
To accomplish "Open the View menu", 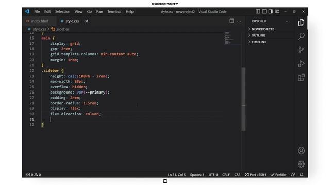I will (78, 11).
